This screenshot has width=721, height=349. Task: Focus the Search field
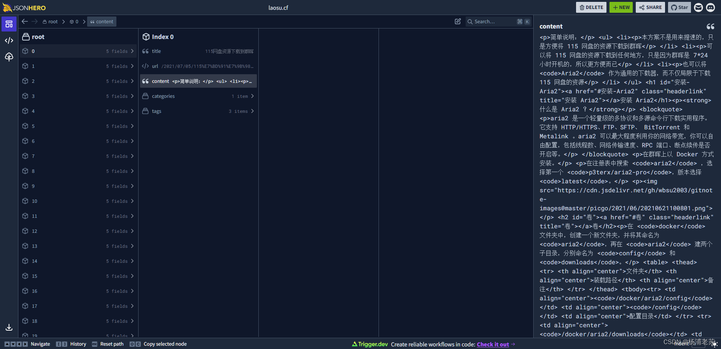pyautogui.click(x=499, y=21)
